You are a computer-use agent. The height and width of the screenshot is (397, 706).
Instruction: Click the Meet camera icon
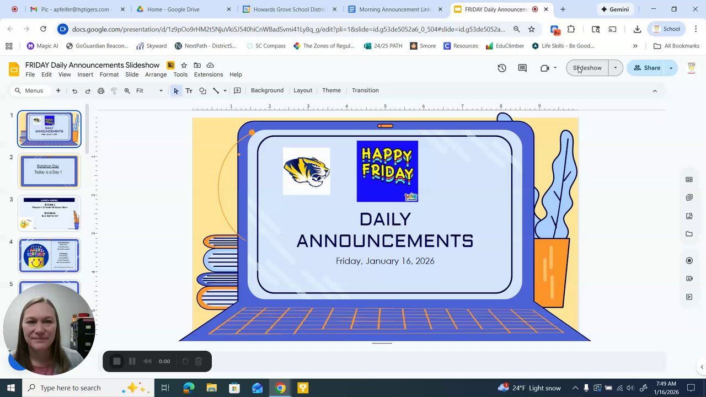545,68
